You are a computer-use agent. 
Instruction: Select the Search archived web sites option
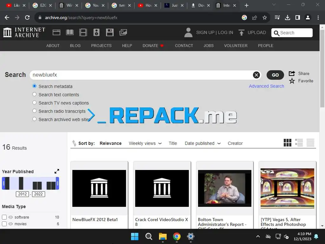click(34, 119)
